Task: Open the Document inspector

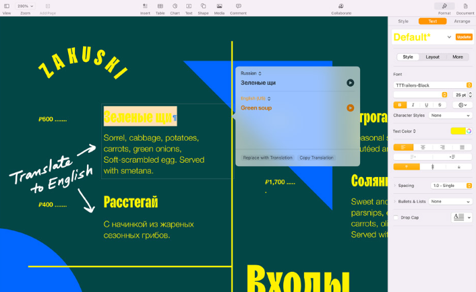Action: click(x=465, y=6)
